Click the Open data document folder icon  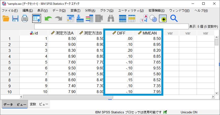tap(6, 18)
